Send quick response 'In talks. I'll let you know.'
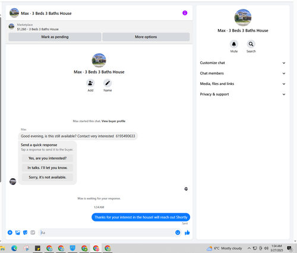 [x=48, y=167]
